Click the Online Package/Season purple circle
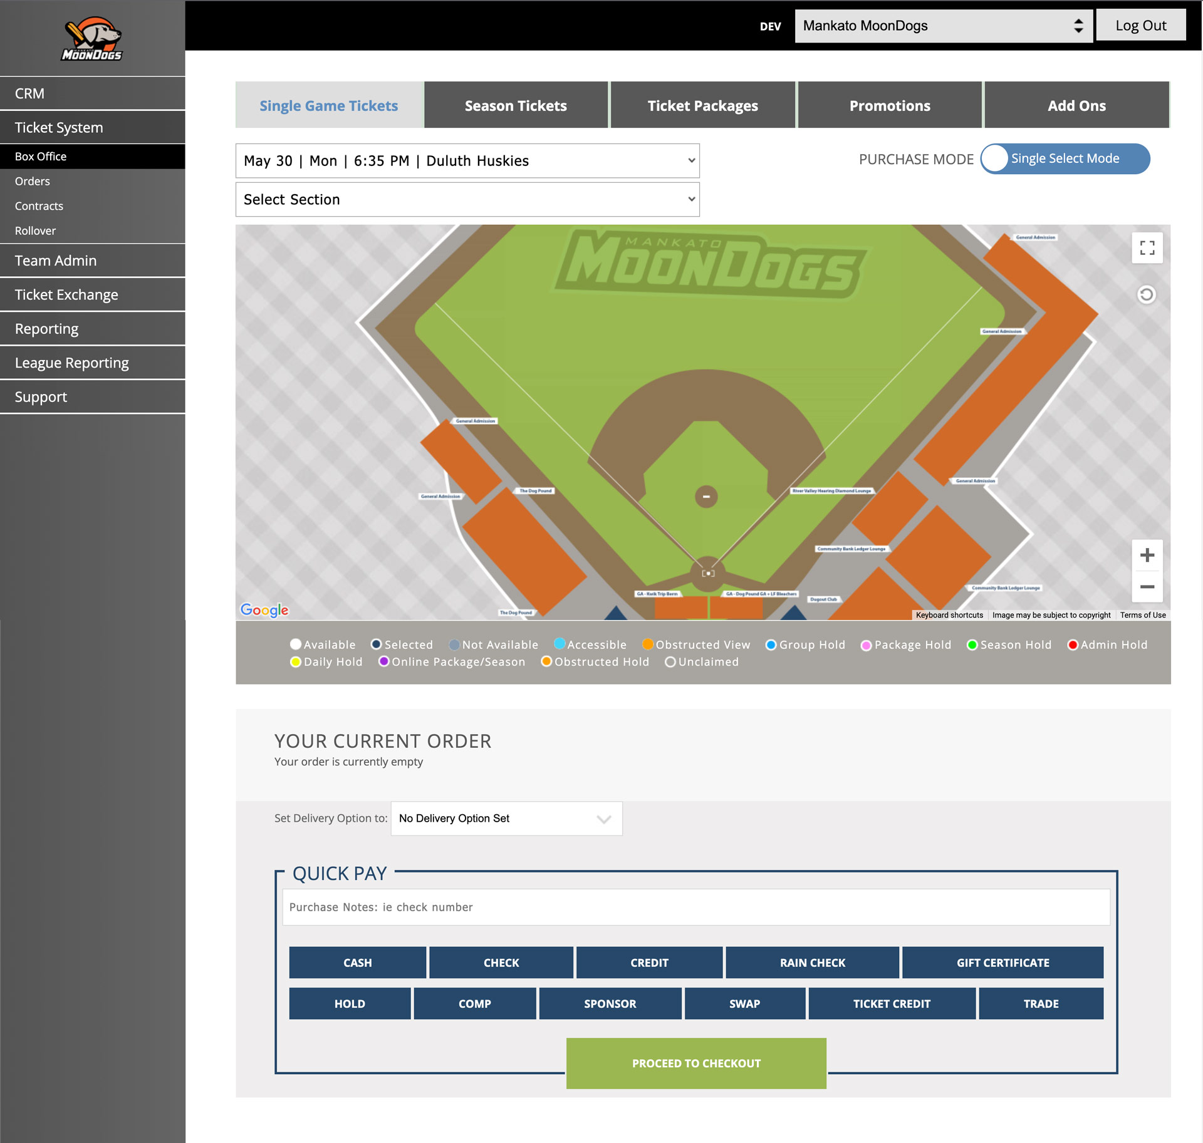The height and width of the screenshot is (1143, 1203). point(384,661)
